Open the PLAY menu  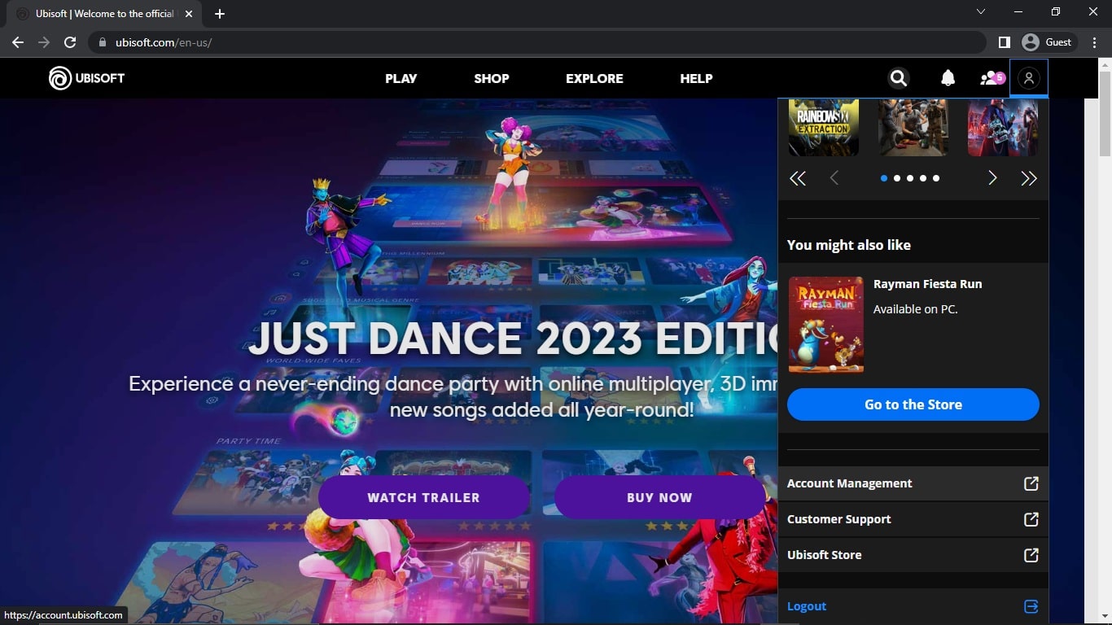[401, 78]
